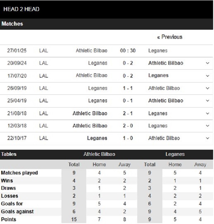Expand the 22/10/17 match row chevron
Viewport: 214px width, 224px height.
click(207, 138)
